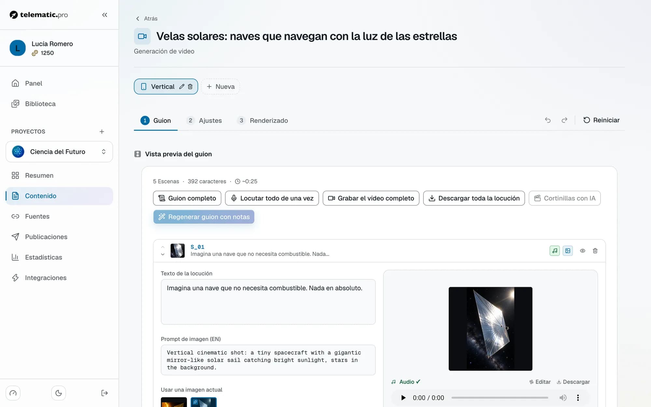Click Regenerar guion con notas
Screen dimensions: 651x407
click(204, 217)
